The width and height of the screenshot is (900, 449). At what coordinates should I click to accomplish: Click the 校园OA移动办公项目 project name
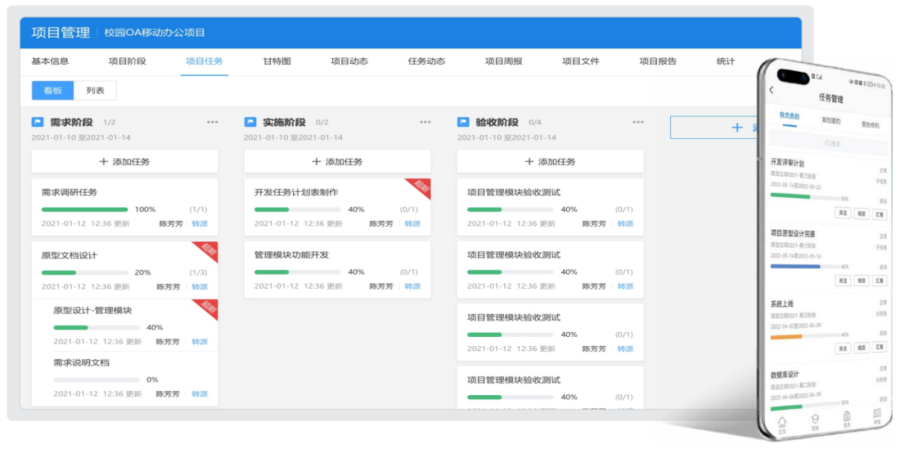pyautogui.click(x=155, y=33)
